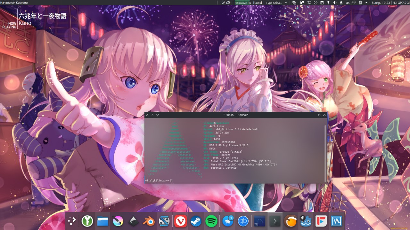This screenshot has width=410, height=230.
Task: Open the clock showing '5 апр. 19:23'
Action: tap(381, 3)
